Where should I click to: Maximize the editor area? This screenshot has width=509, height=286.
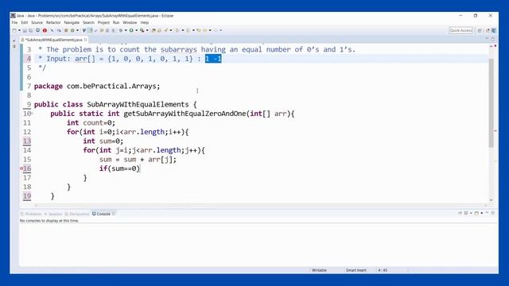pos(493,39)
